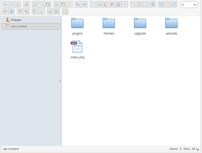
Task: Click the Back navigation arrow
Action: click(x=5, y=4)
